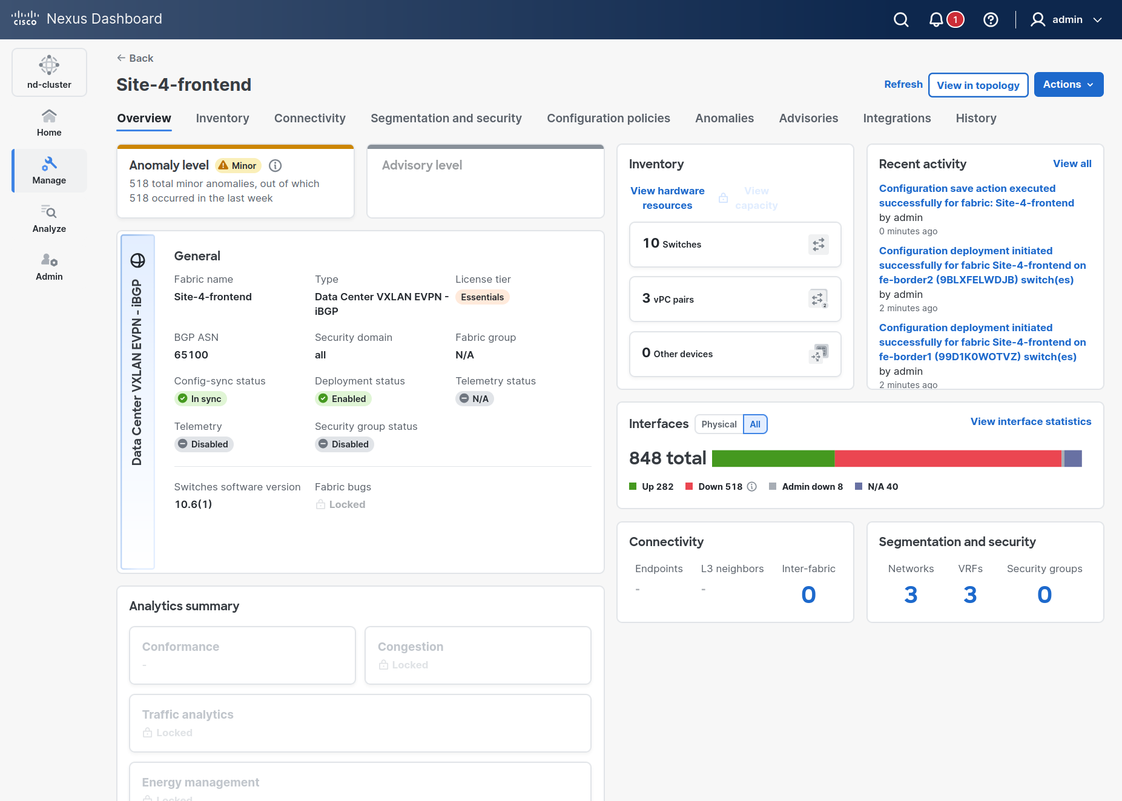This screenshot has width=1122, height=801.
Task: Open Manage section in sidebar
Action: tap(49, 171)
